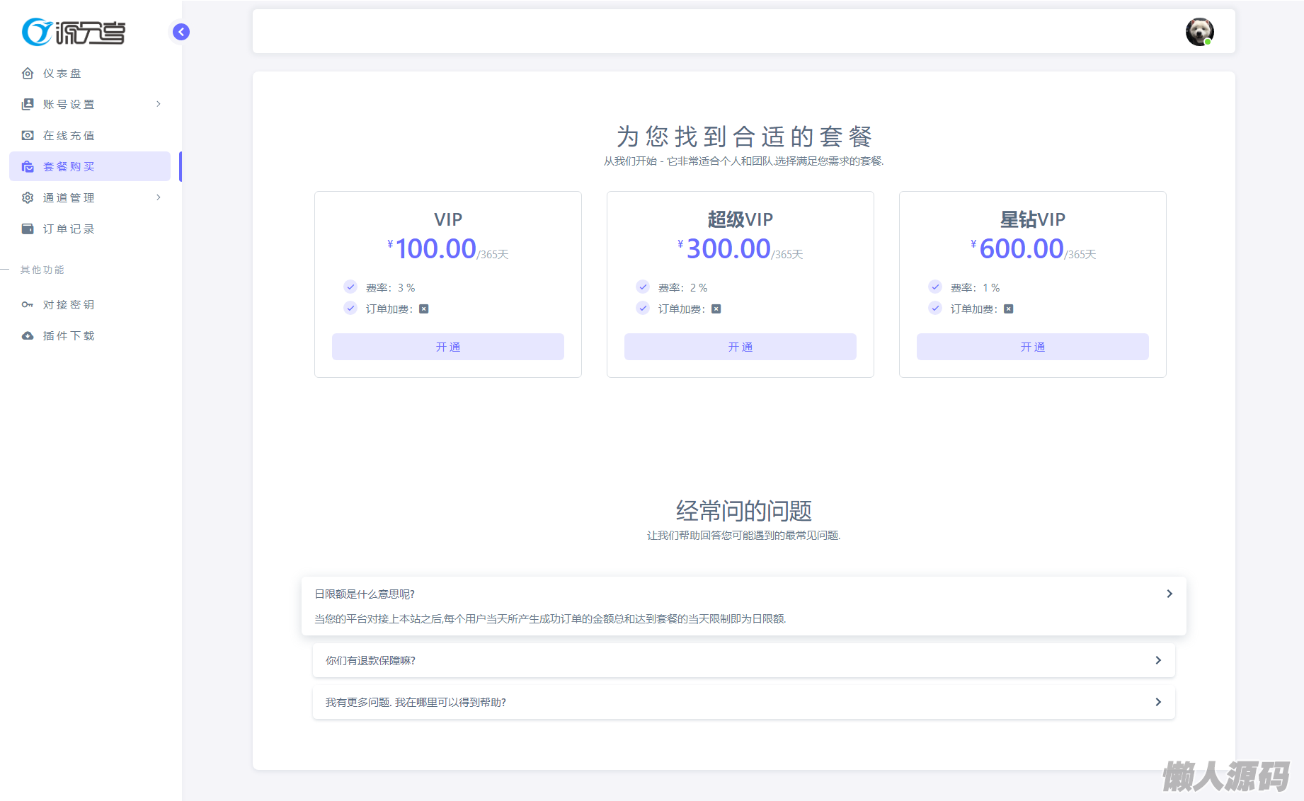This screenshot has height=801, width=1304.
Task: Expand the 通道管理 submenu
Action: pyautogui.click(x=91, y=197)
